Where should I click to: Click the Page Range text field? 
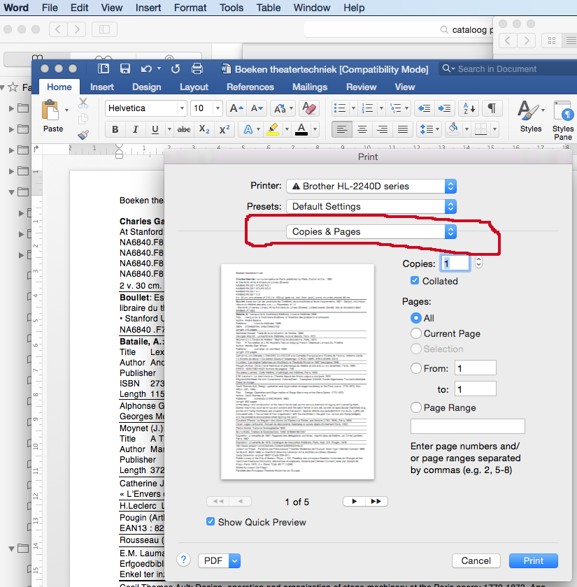[468, 426]
